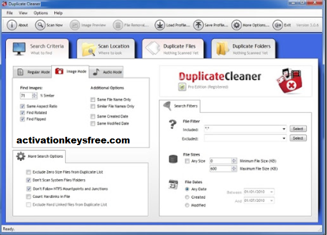327x235 pixels.
Task: Check the Any Size checkbox
Action: click(187, 161)
